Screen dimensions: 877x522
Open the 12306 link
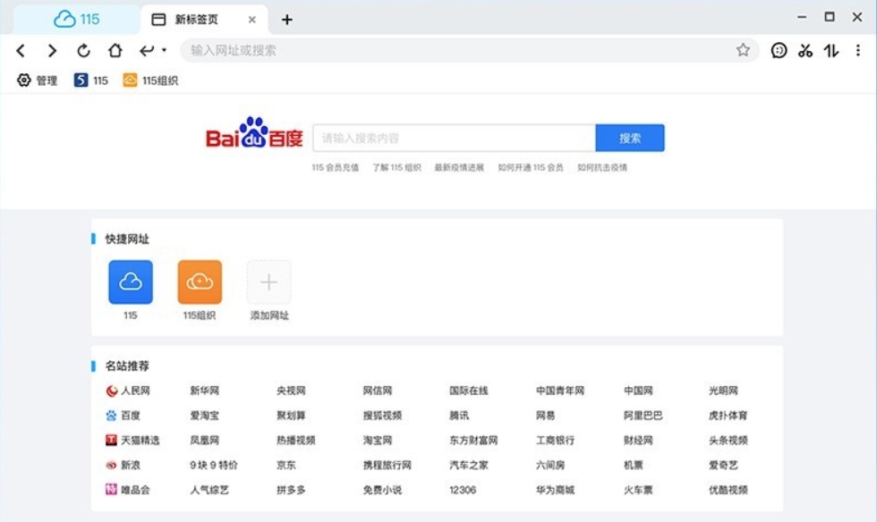click(x=463, y=490)
